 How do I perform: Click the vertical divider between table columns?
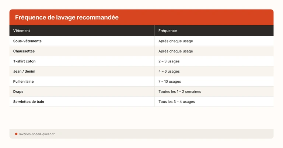155,72
